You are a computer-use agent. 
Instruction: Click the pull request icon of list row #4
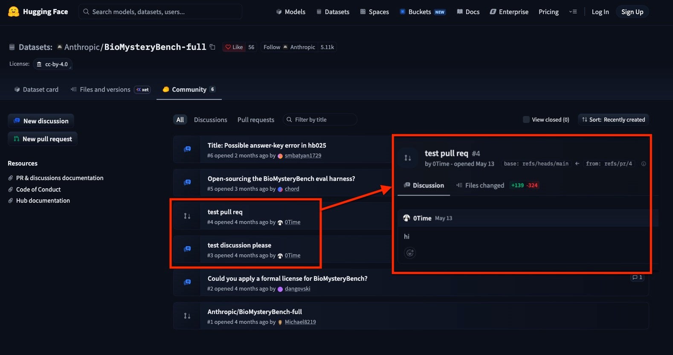tap(187, 216)
